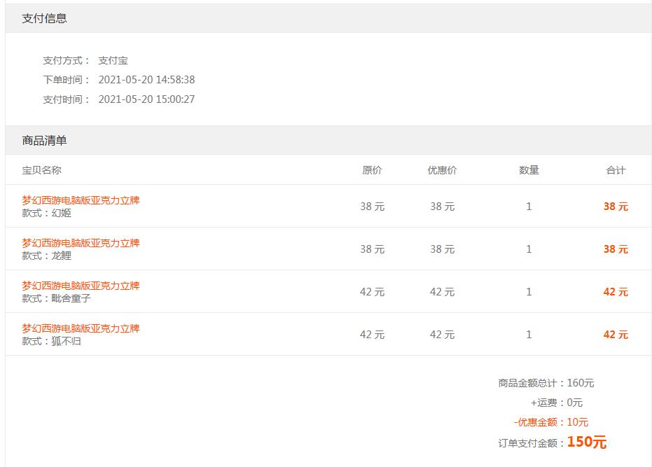Click the 合计 column header
This screenshot has height=467, width=652.
(616, 170)
